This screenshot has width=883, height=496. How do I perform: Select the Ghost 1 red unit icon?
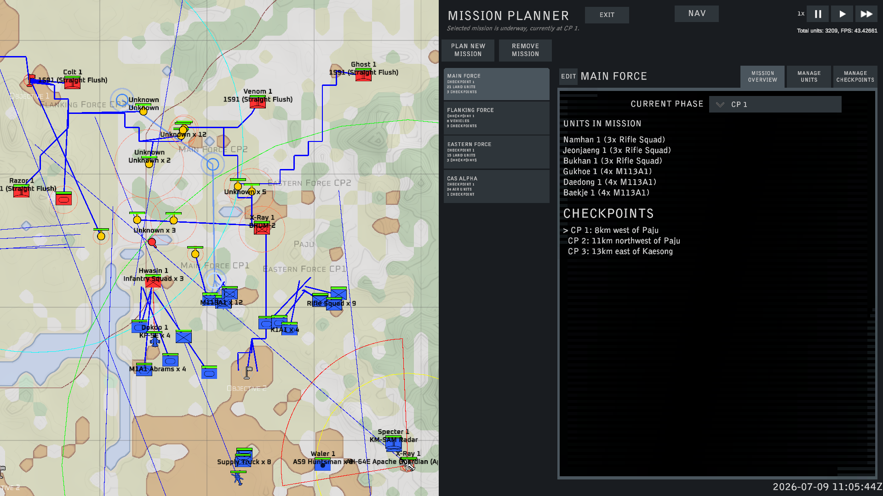pyautogui.click(x=363, y=75)
